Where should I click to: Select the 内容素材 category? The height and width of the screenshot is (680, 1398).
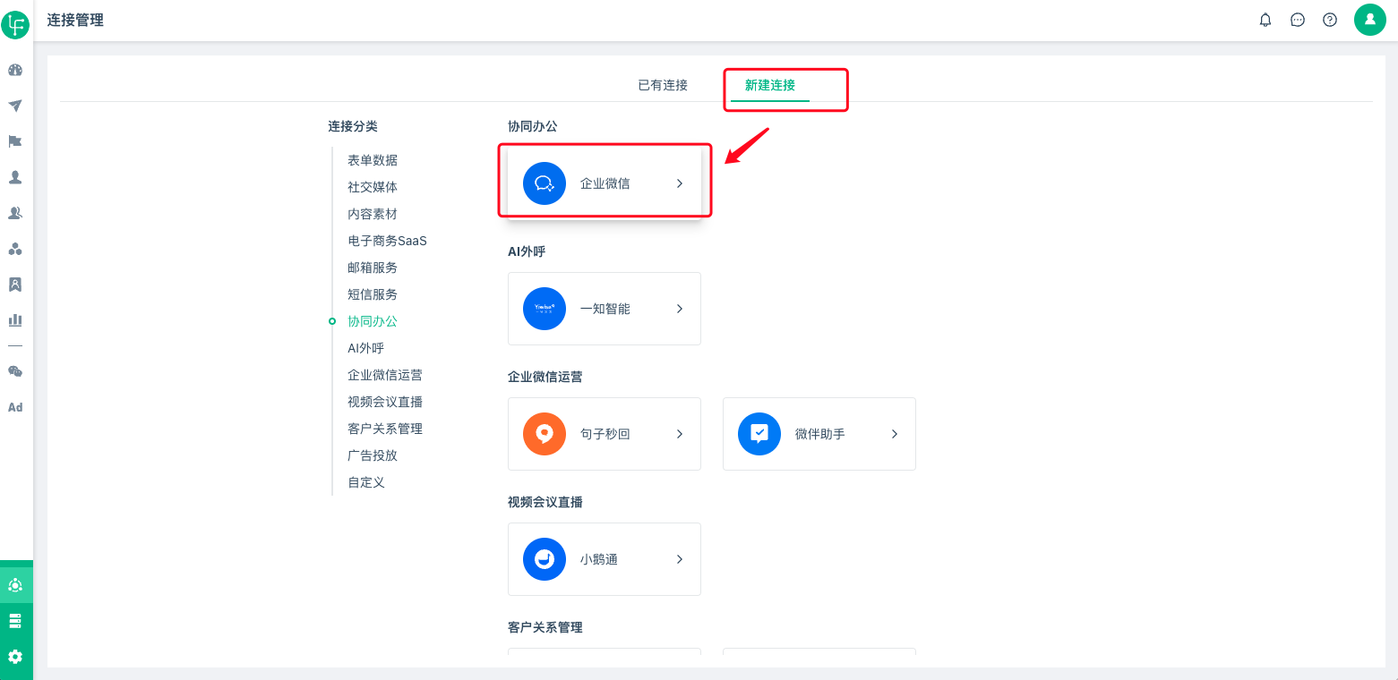click(373, 214)
